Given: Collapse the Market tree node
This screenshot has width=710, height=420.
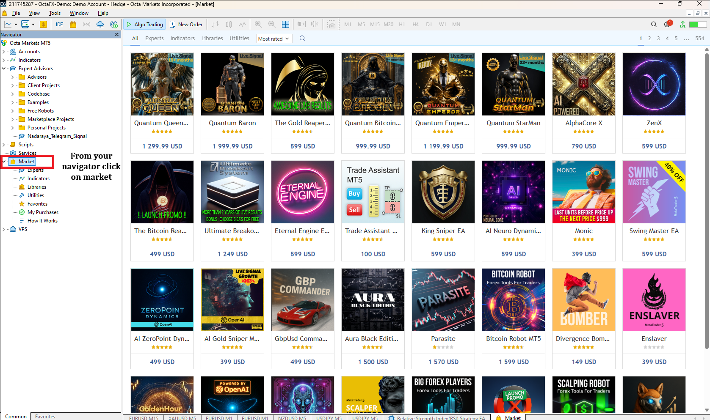Looking at the screenshot, I should [4, 162].
